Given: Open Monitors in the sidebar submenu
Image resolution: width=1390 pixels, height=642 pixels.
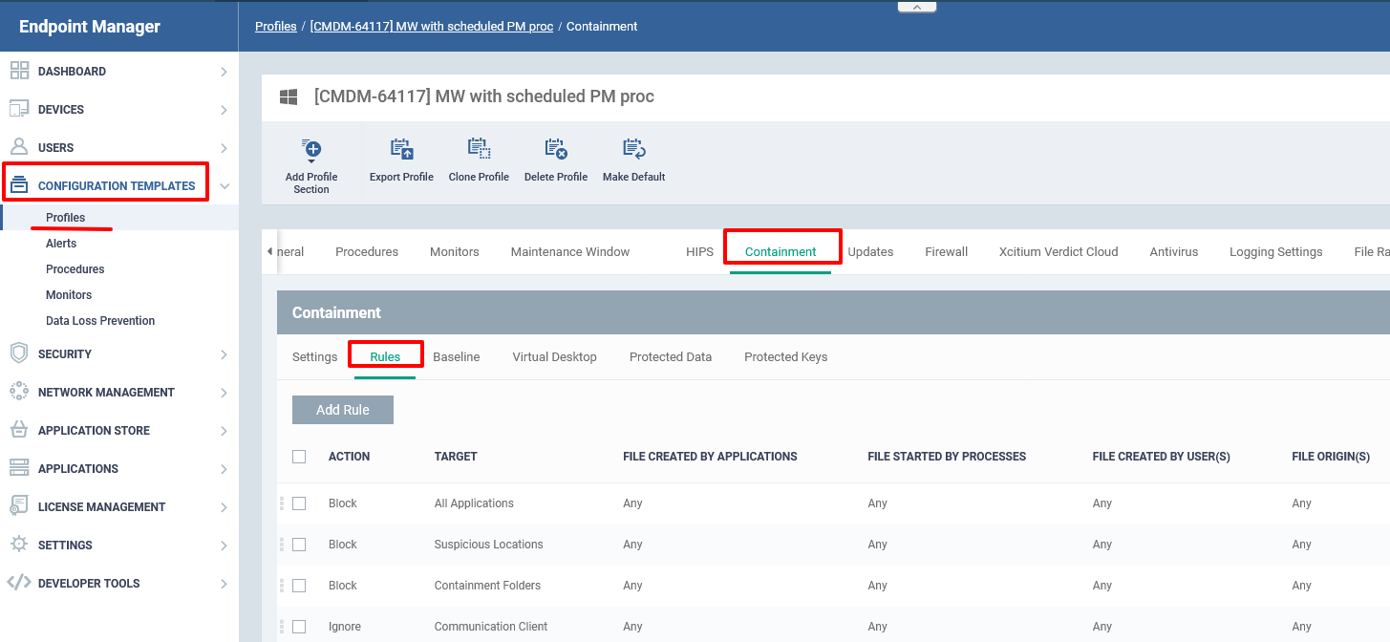Looking at the screenshot, I should pyautogui.click(x=69, y=295).
